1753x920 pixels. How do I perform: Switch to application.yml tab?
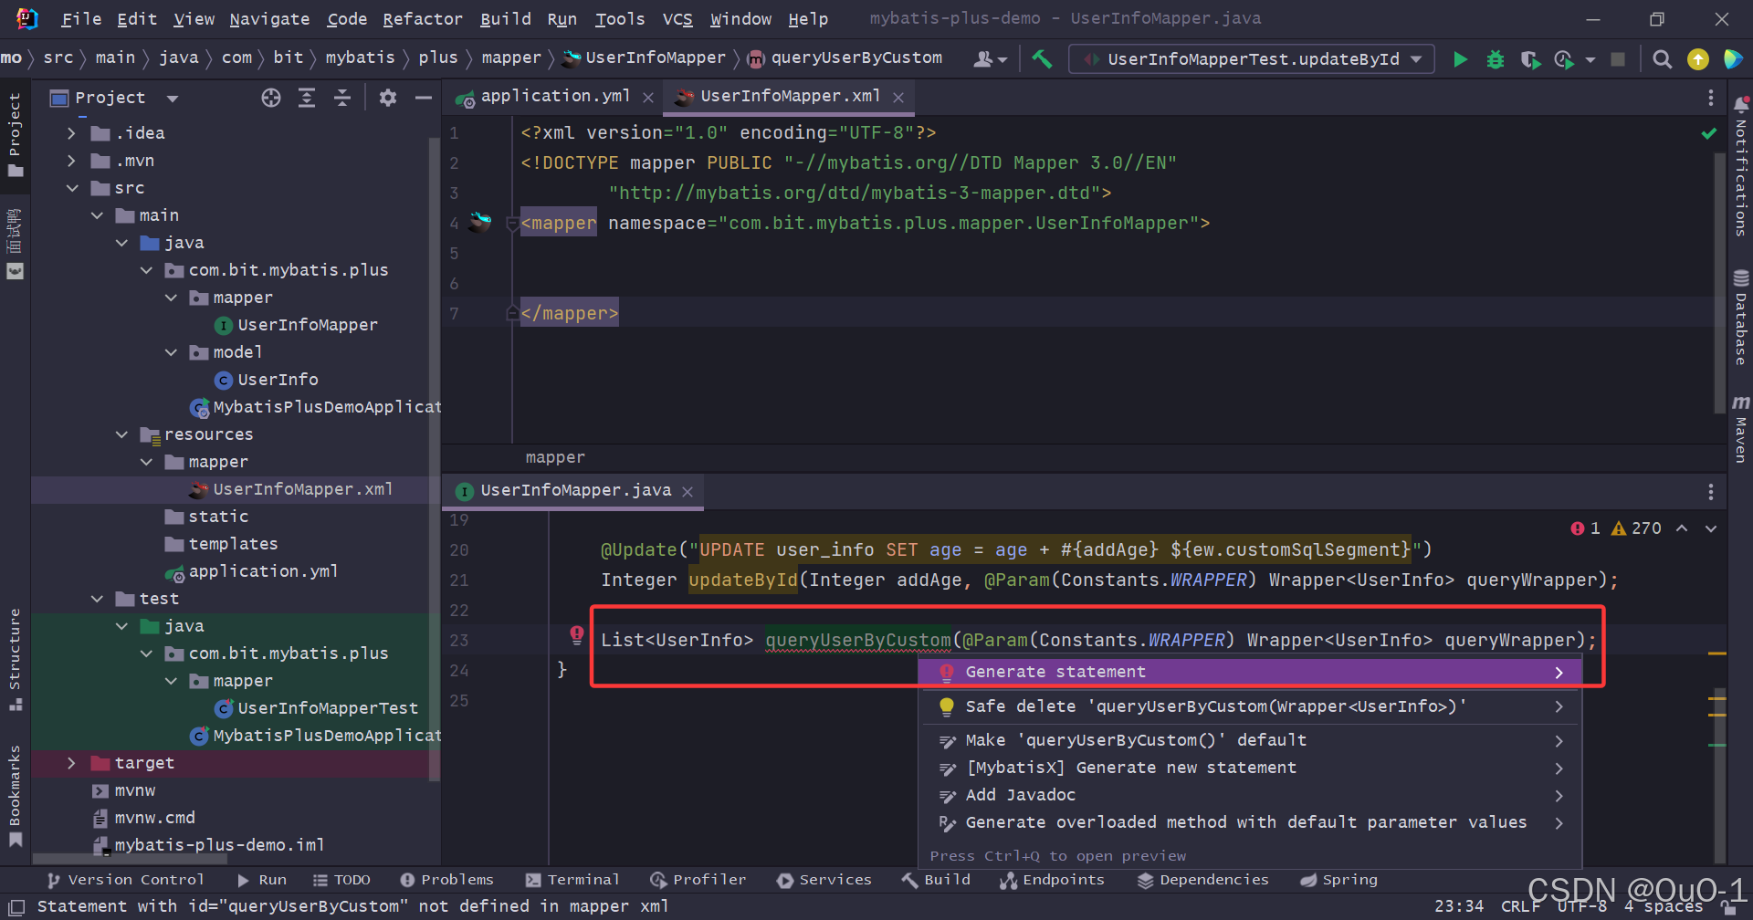555,96
